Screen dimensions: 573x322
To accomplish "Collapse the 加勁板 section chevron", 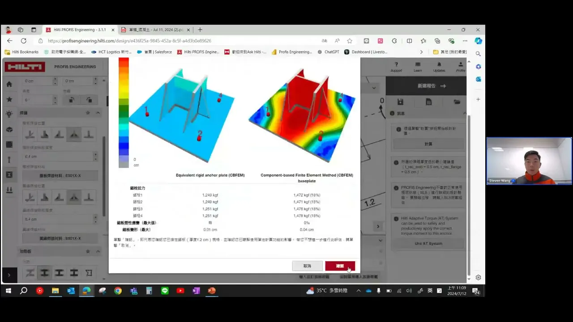I will pos(98,251).
